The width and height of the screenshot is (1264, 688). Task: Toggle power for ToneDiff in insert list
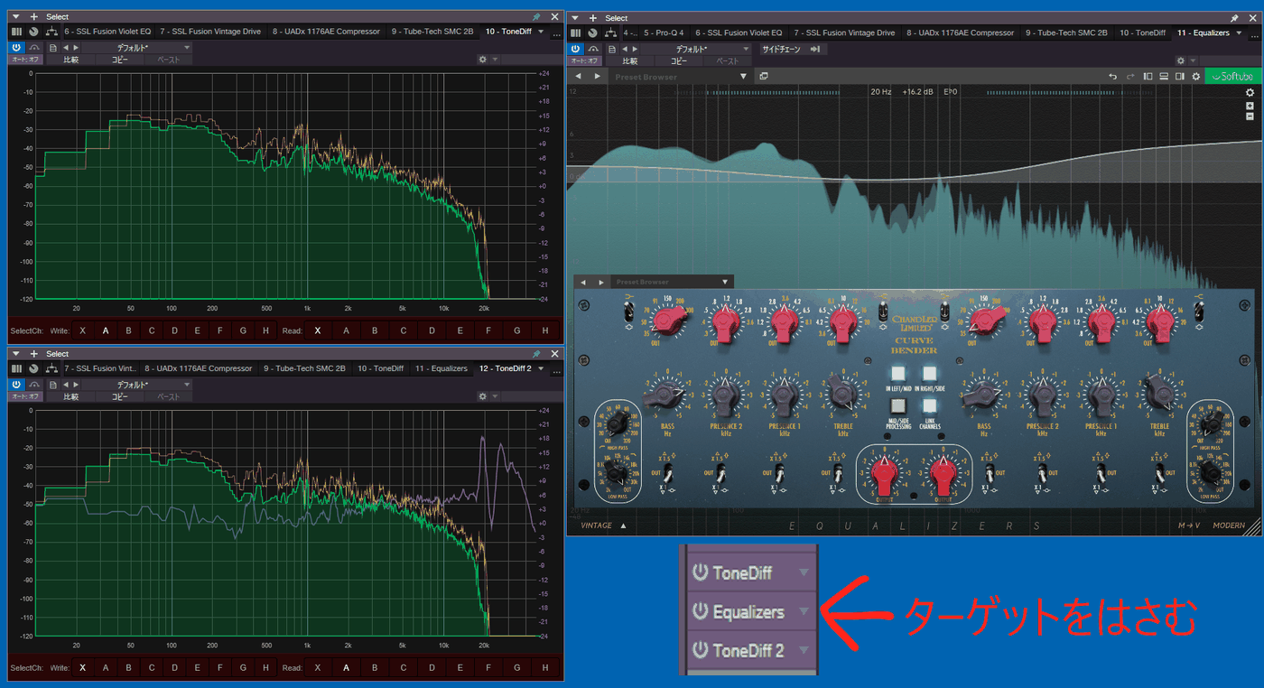[700, 572]
